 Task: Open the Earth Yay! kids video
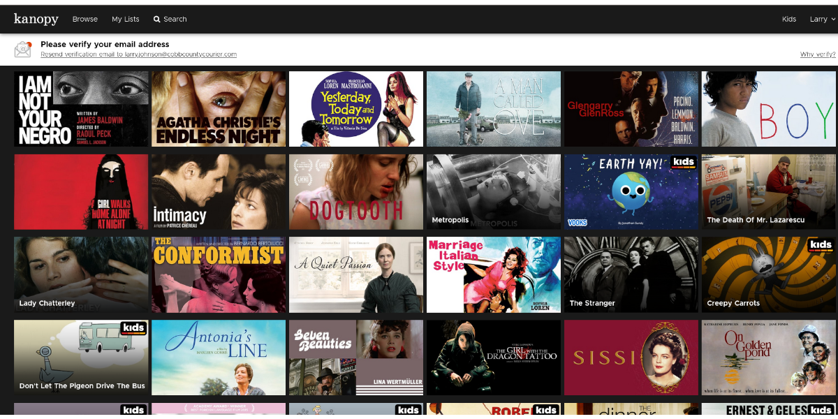(631, 191)
